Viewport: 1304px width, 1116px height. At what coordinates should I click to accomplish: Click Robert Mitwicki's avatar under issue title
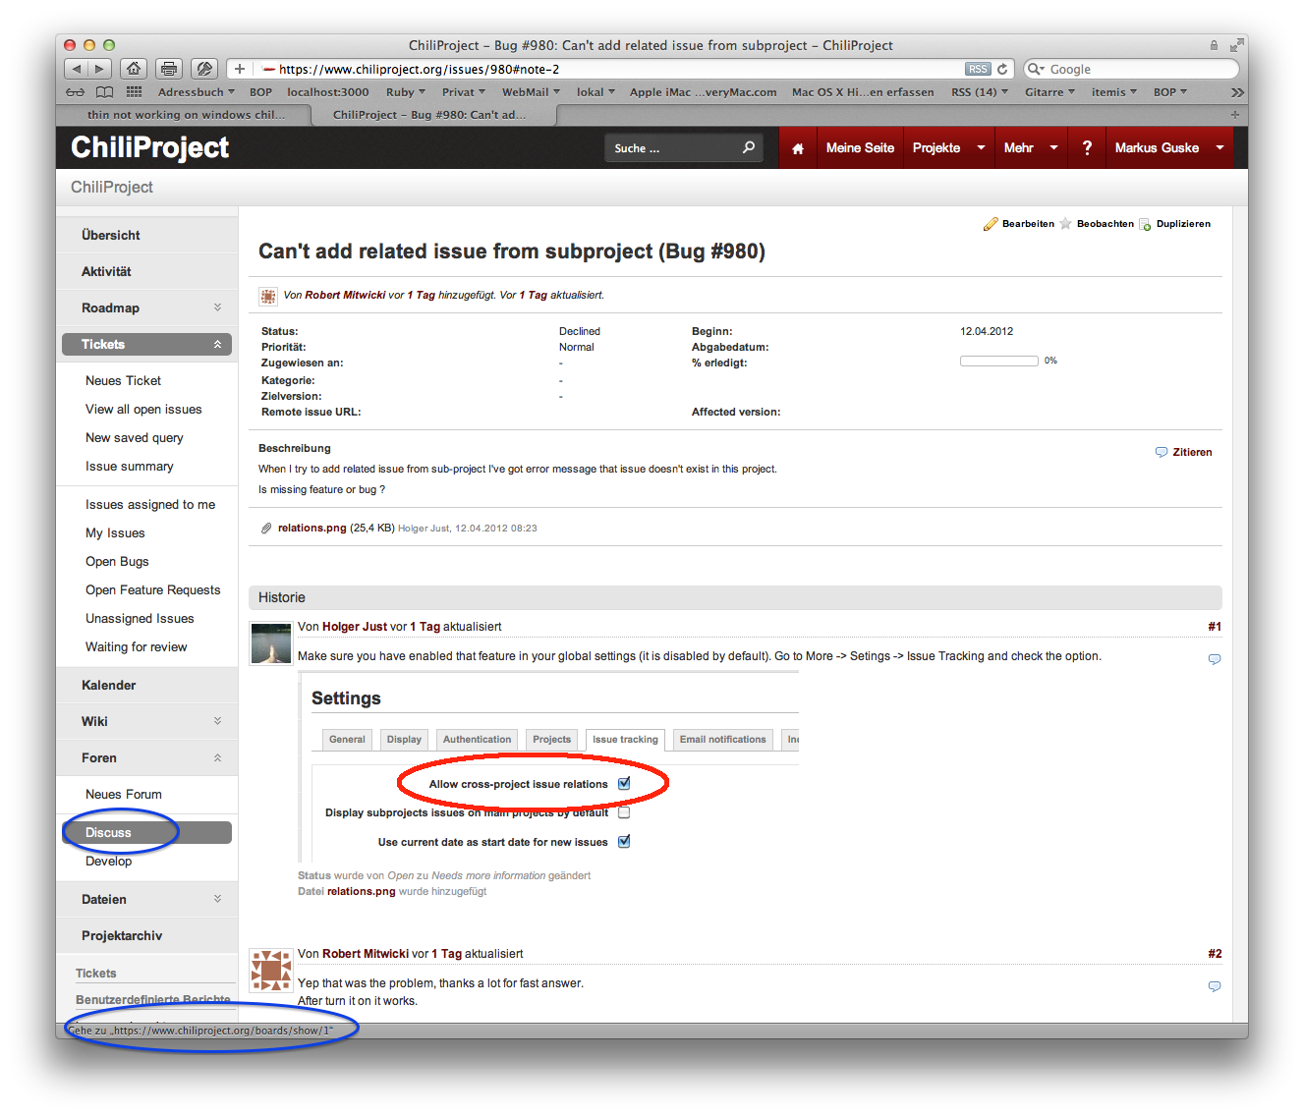(x=267, y=296)
